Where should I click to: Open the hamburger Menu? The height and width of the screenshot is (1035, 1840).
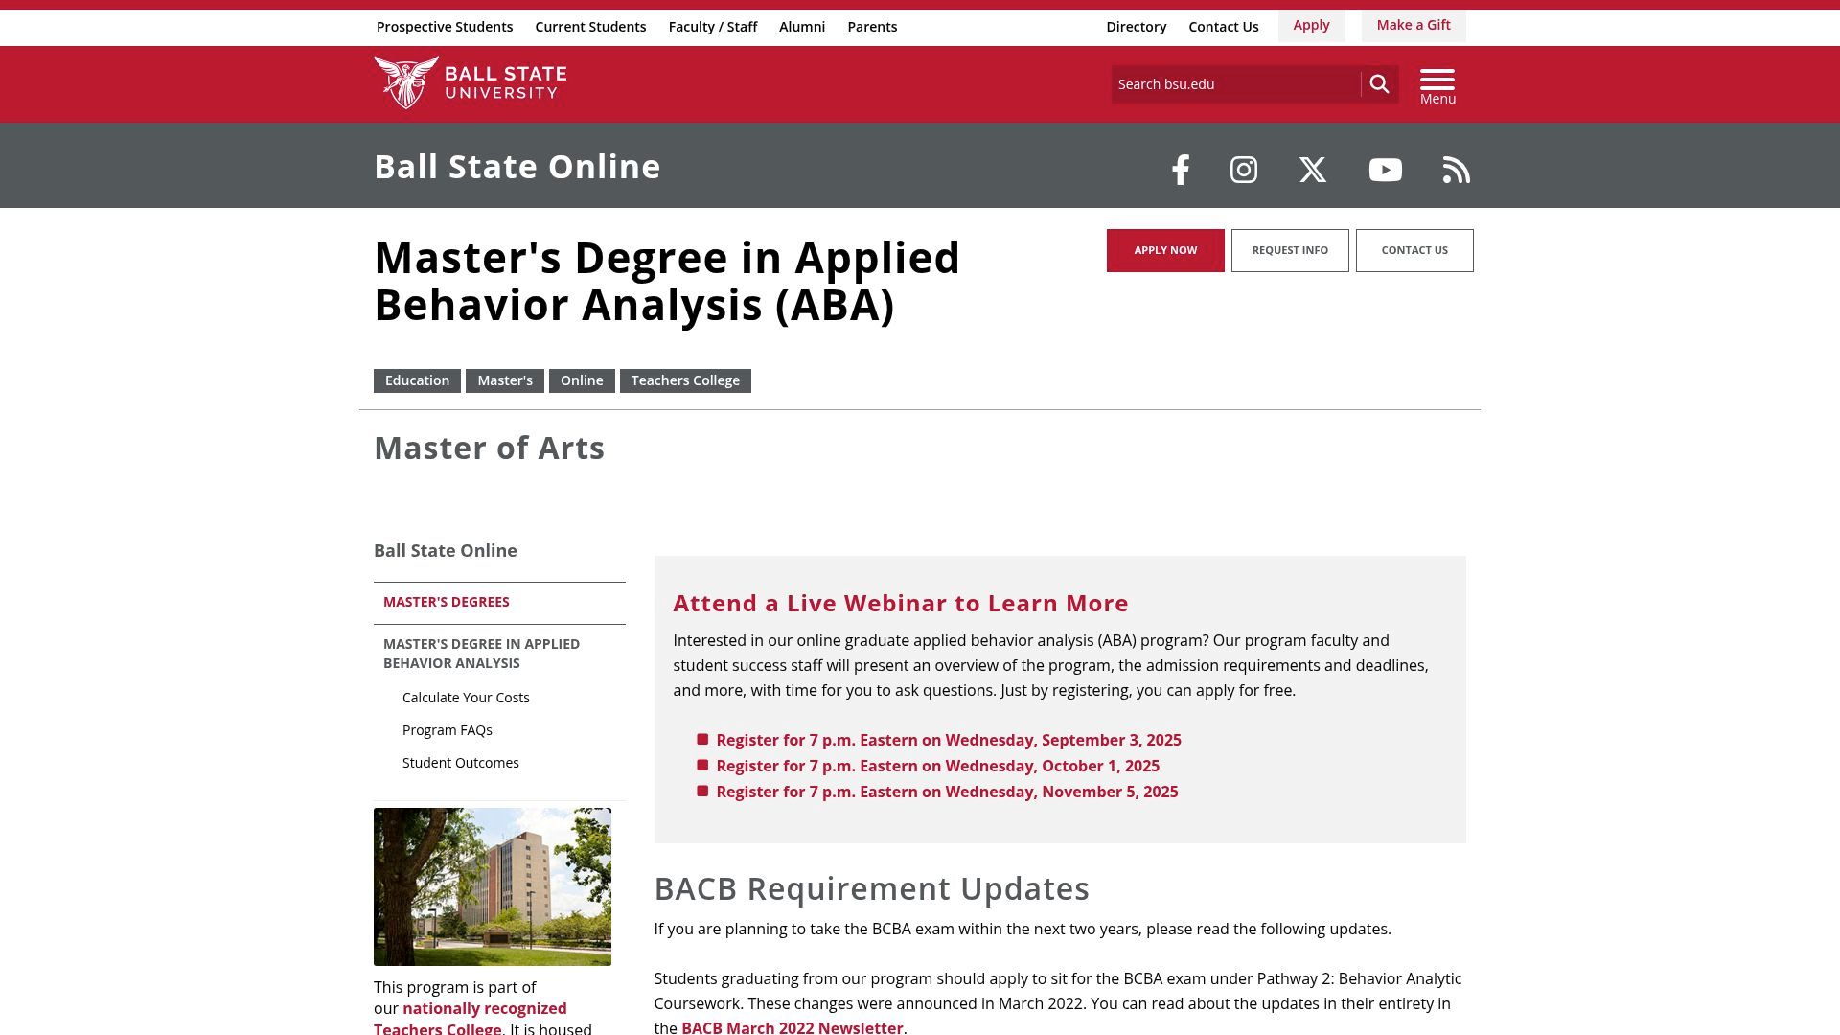1437,81
